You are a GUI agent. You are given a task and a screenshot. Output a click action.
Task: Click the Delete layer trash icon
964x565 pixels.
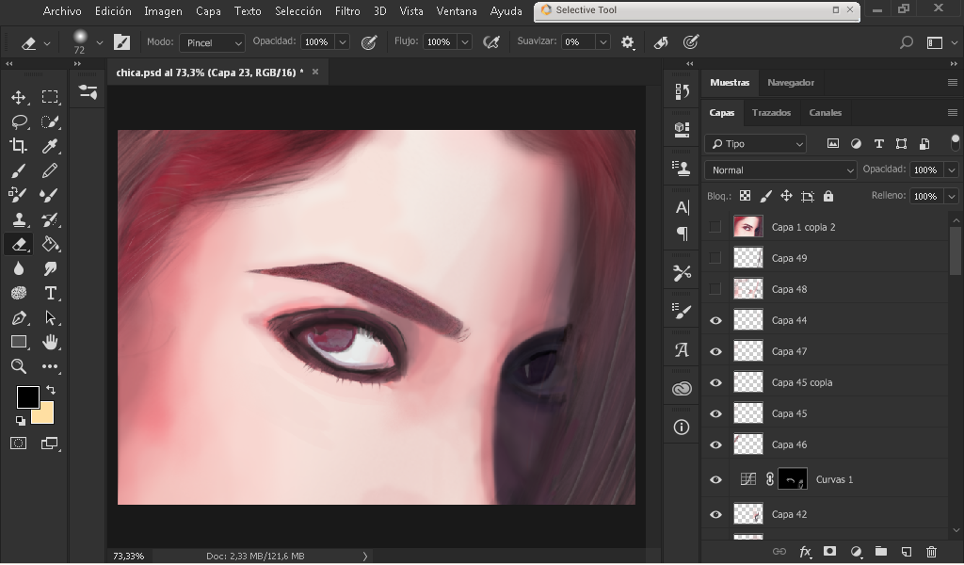[931, 552]
